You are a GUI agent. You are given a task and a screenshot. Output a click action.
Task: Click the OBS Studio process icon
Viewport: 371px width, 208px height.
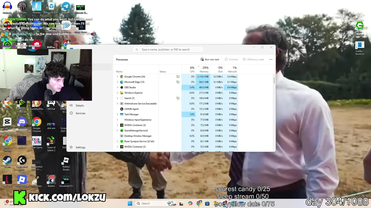pos(122,87)
